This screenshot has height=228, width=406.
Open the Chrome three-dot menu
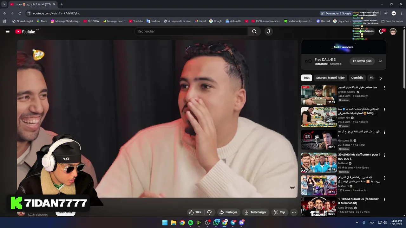point(402,13)
